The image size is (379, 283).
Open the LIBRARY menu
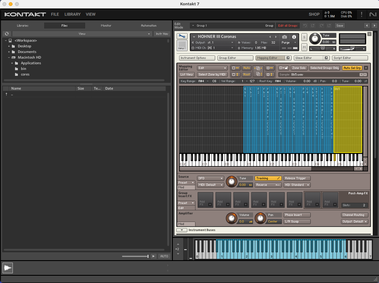point(72,14)
